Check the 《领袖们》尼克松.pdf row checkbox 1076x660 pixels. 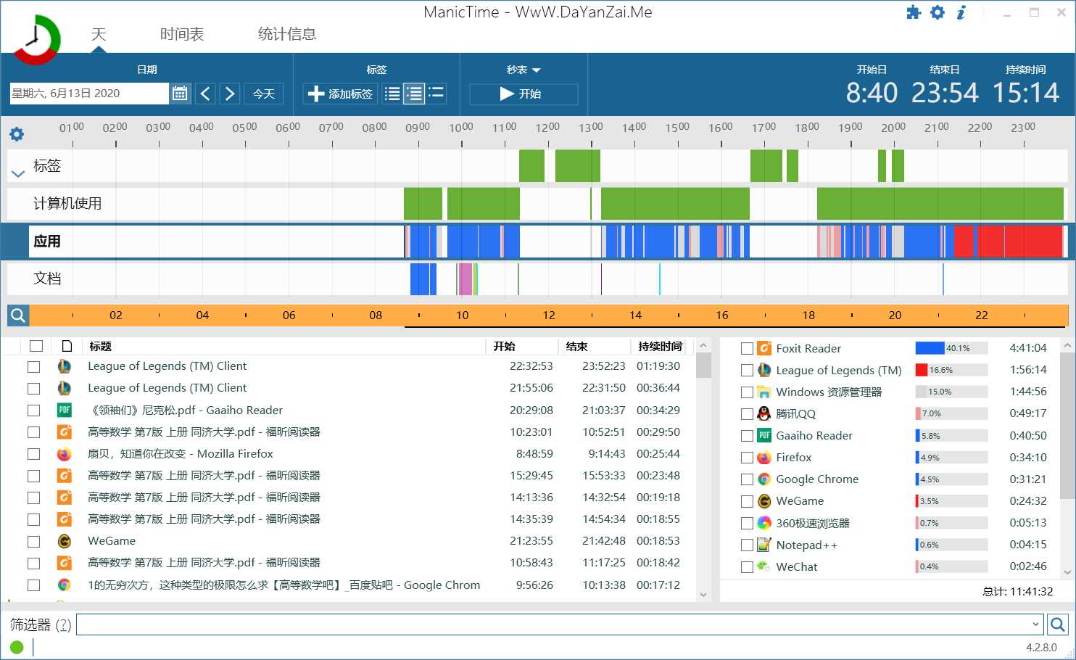[33, 411]
